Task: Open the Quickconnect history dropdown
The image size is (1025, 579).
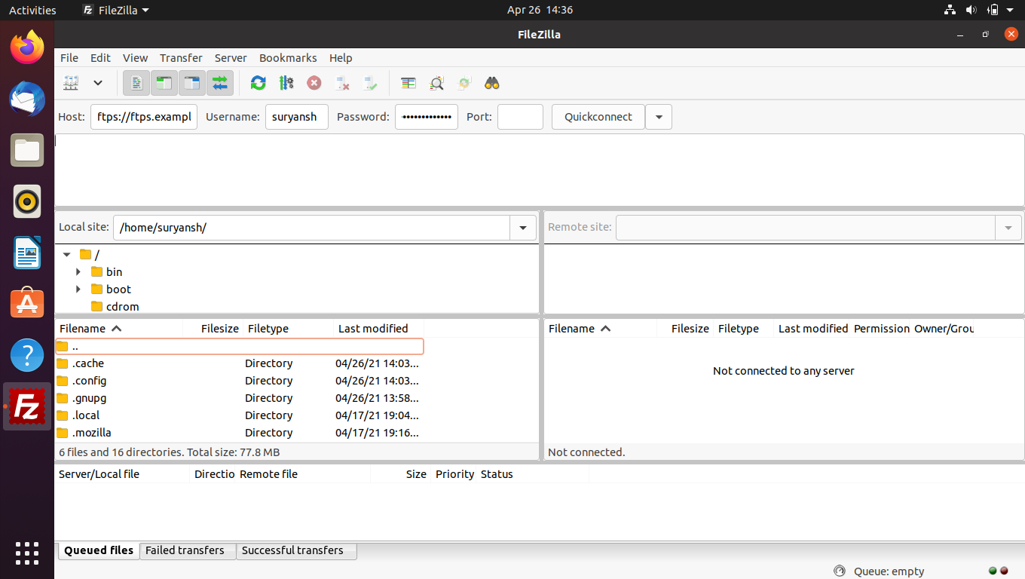Action: click(658, 117)
